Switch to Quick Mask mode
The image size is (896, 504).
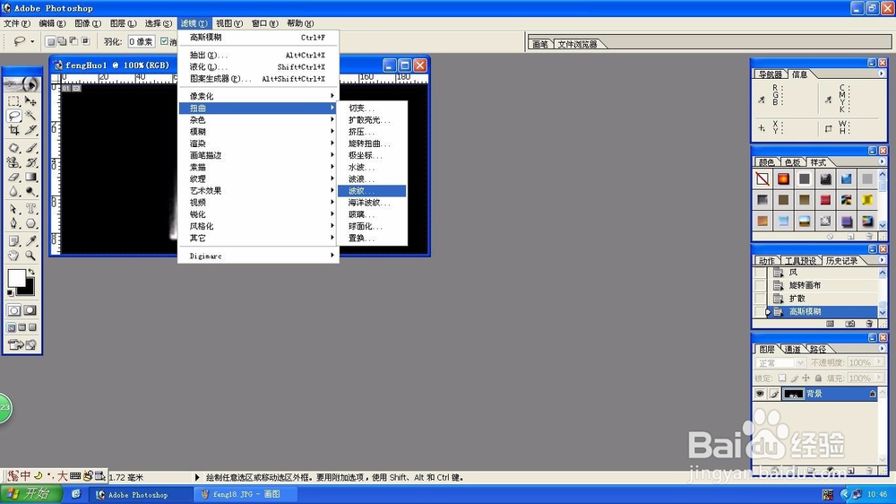30,310
